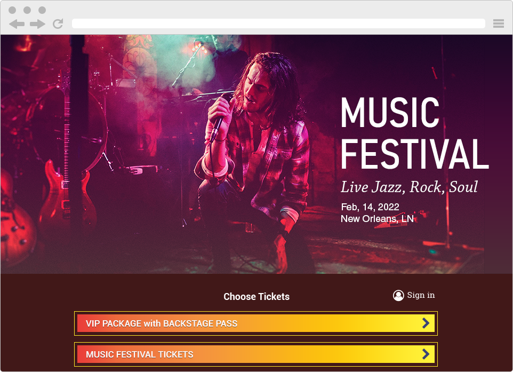Click the browser back arrow

click(17, 24)
